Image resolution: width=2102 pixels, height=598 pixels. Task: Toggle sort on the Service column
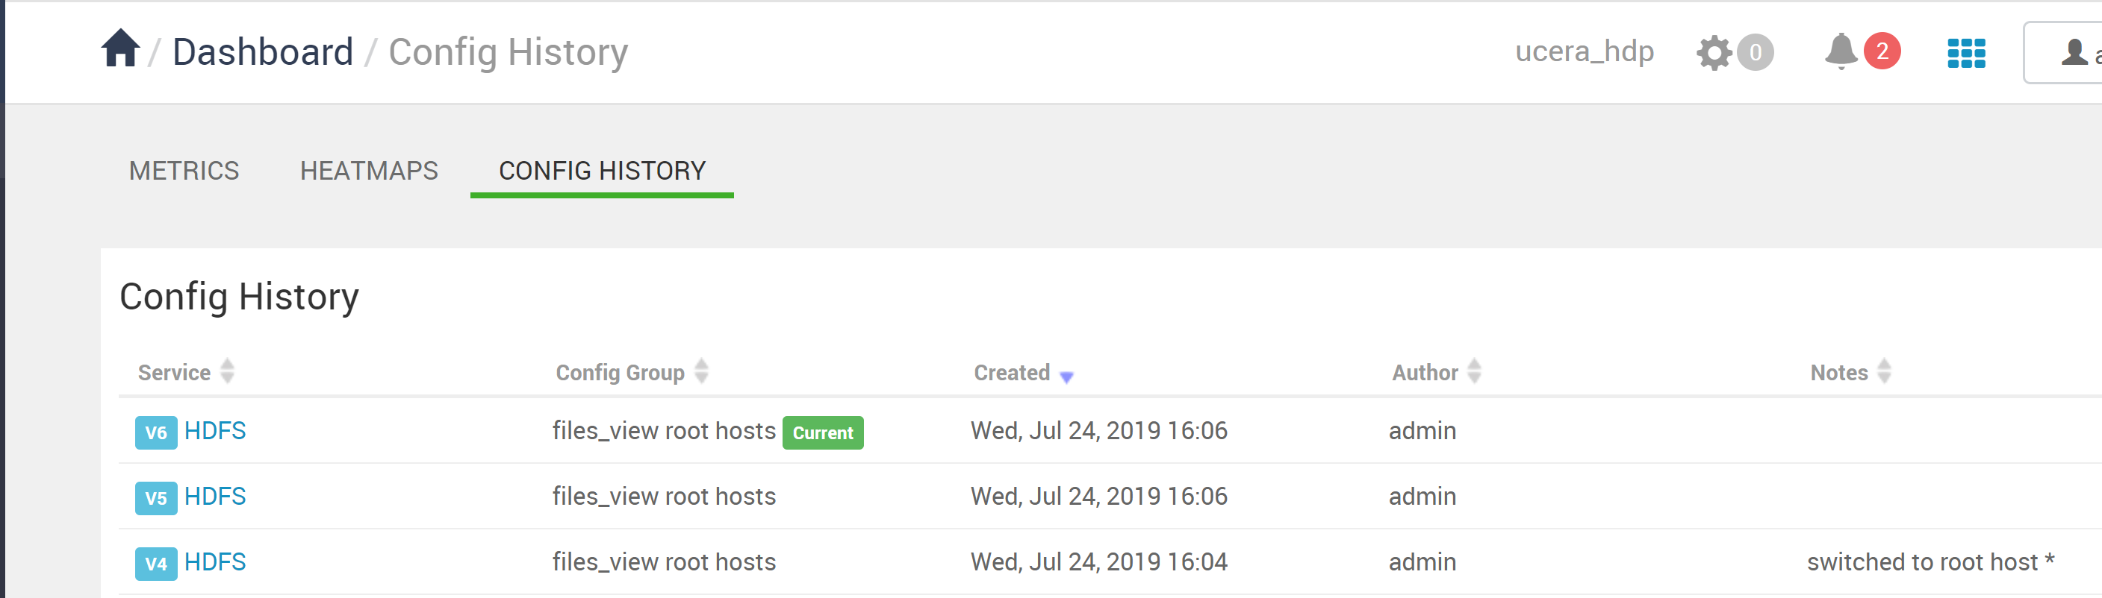(x=228, y=372)
